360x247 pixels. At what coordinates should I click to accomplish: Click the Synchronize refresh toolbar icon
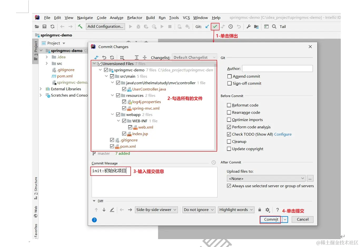click(52, 27)
